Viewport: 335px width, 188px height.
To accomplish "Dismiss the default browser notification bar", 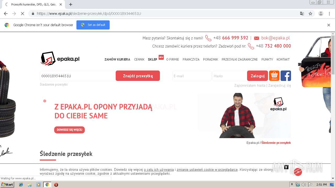I will [328, 25].
